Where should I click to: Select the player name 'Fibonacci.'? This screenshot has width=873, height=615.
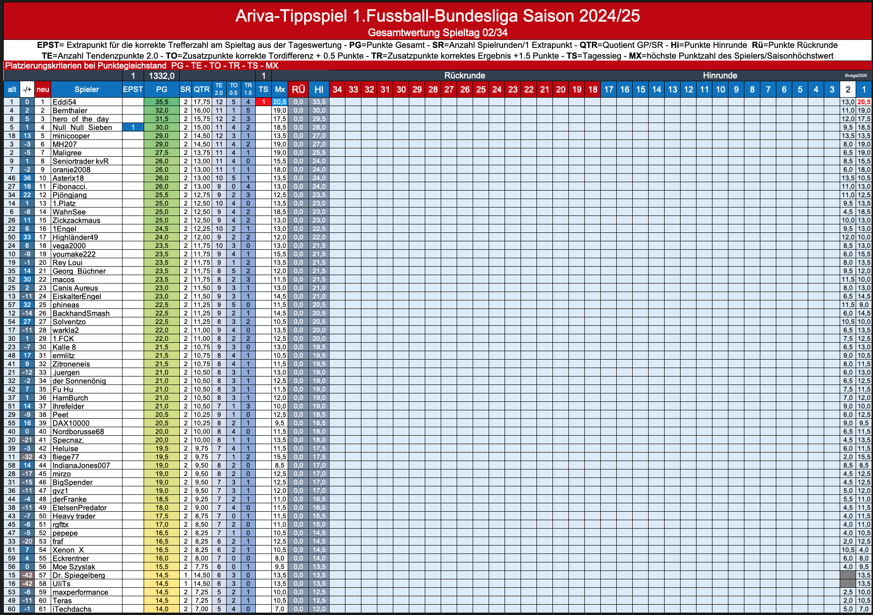(70, 186)
